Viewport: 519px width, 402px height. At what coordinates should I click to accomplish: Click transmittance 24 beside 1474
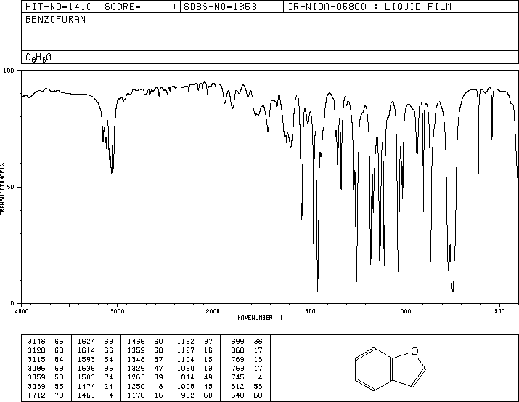(x=109, y=386)
